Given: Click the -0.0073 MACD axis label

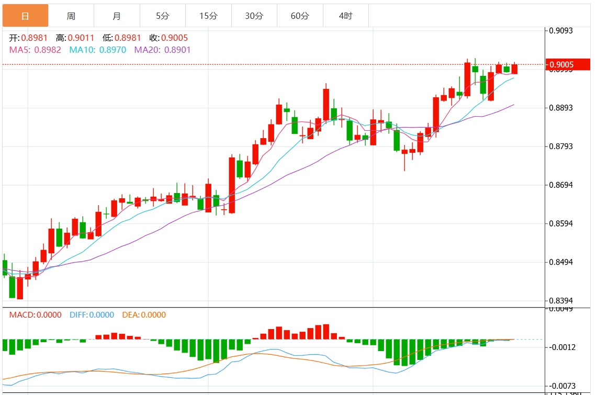Looking at the screenshot, I should (562, 386).
